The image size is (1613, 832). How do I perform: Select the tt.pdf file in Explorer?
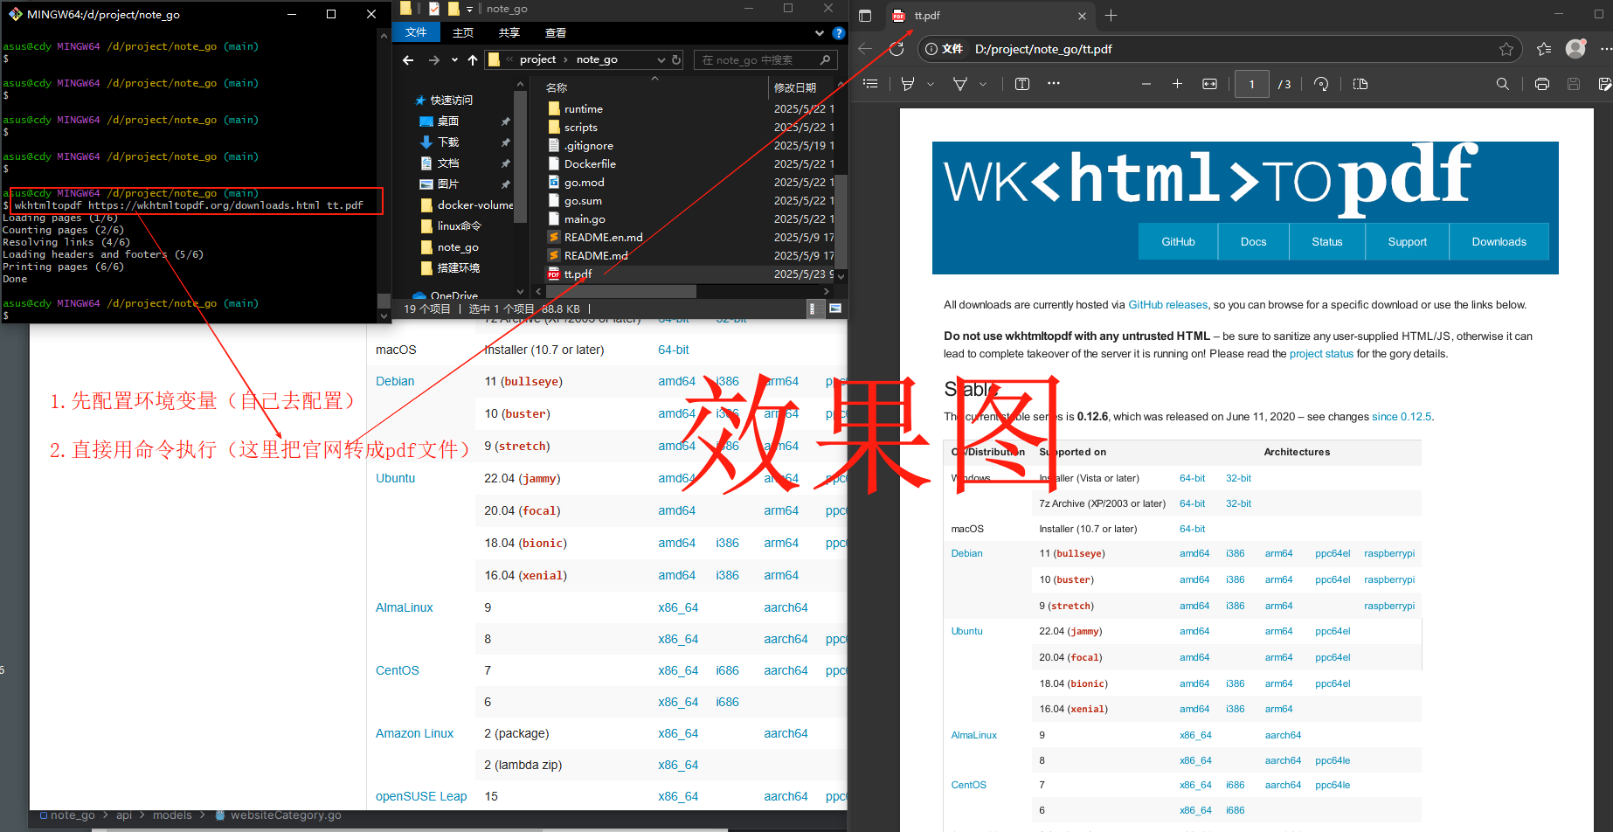tap(578, 274)
